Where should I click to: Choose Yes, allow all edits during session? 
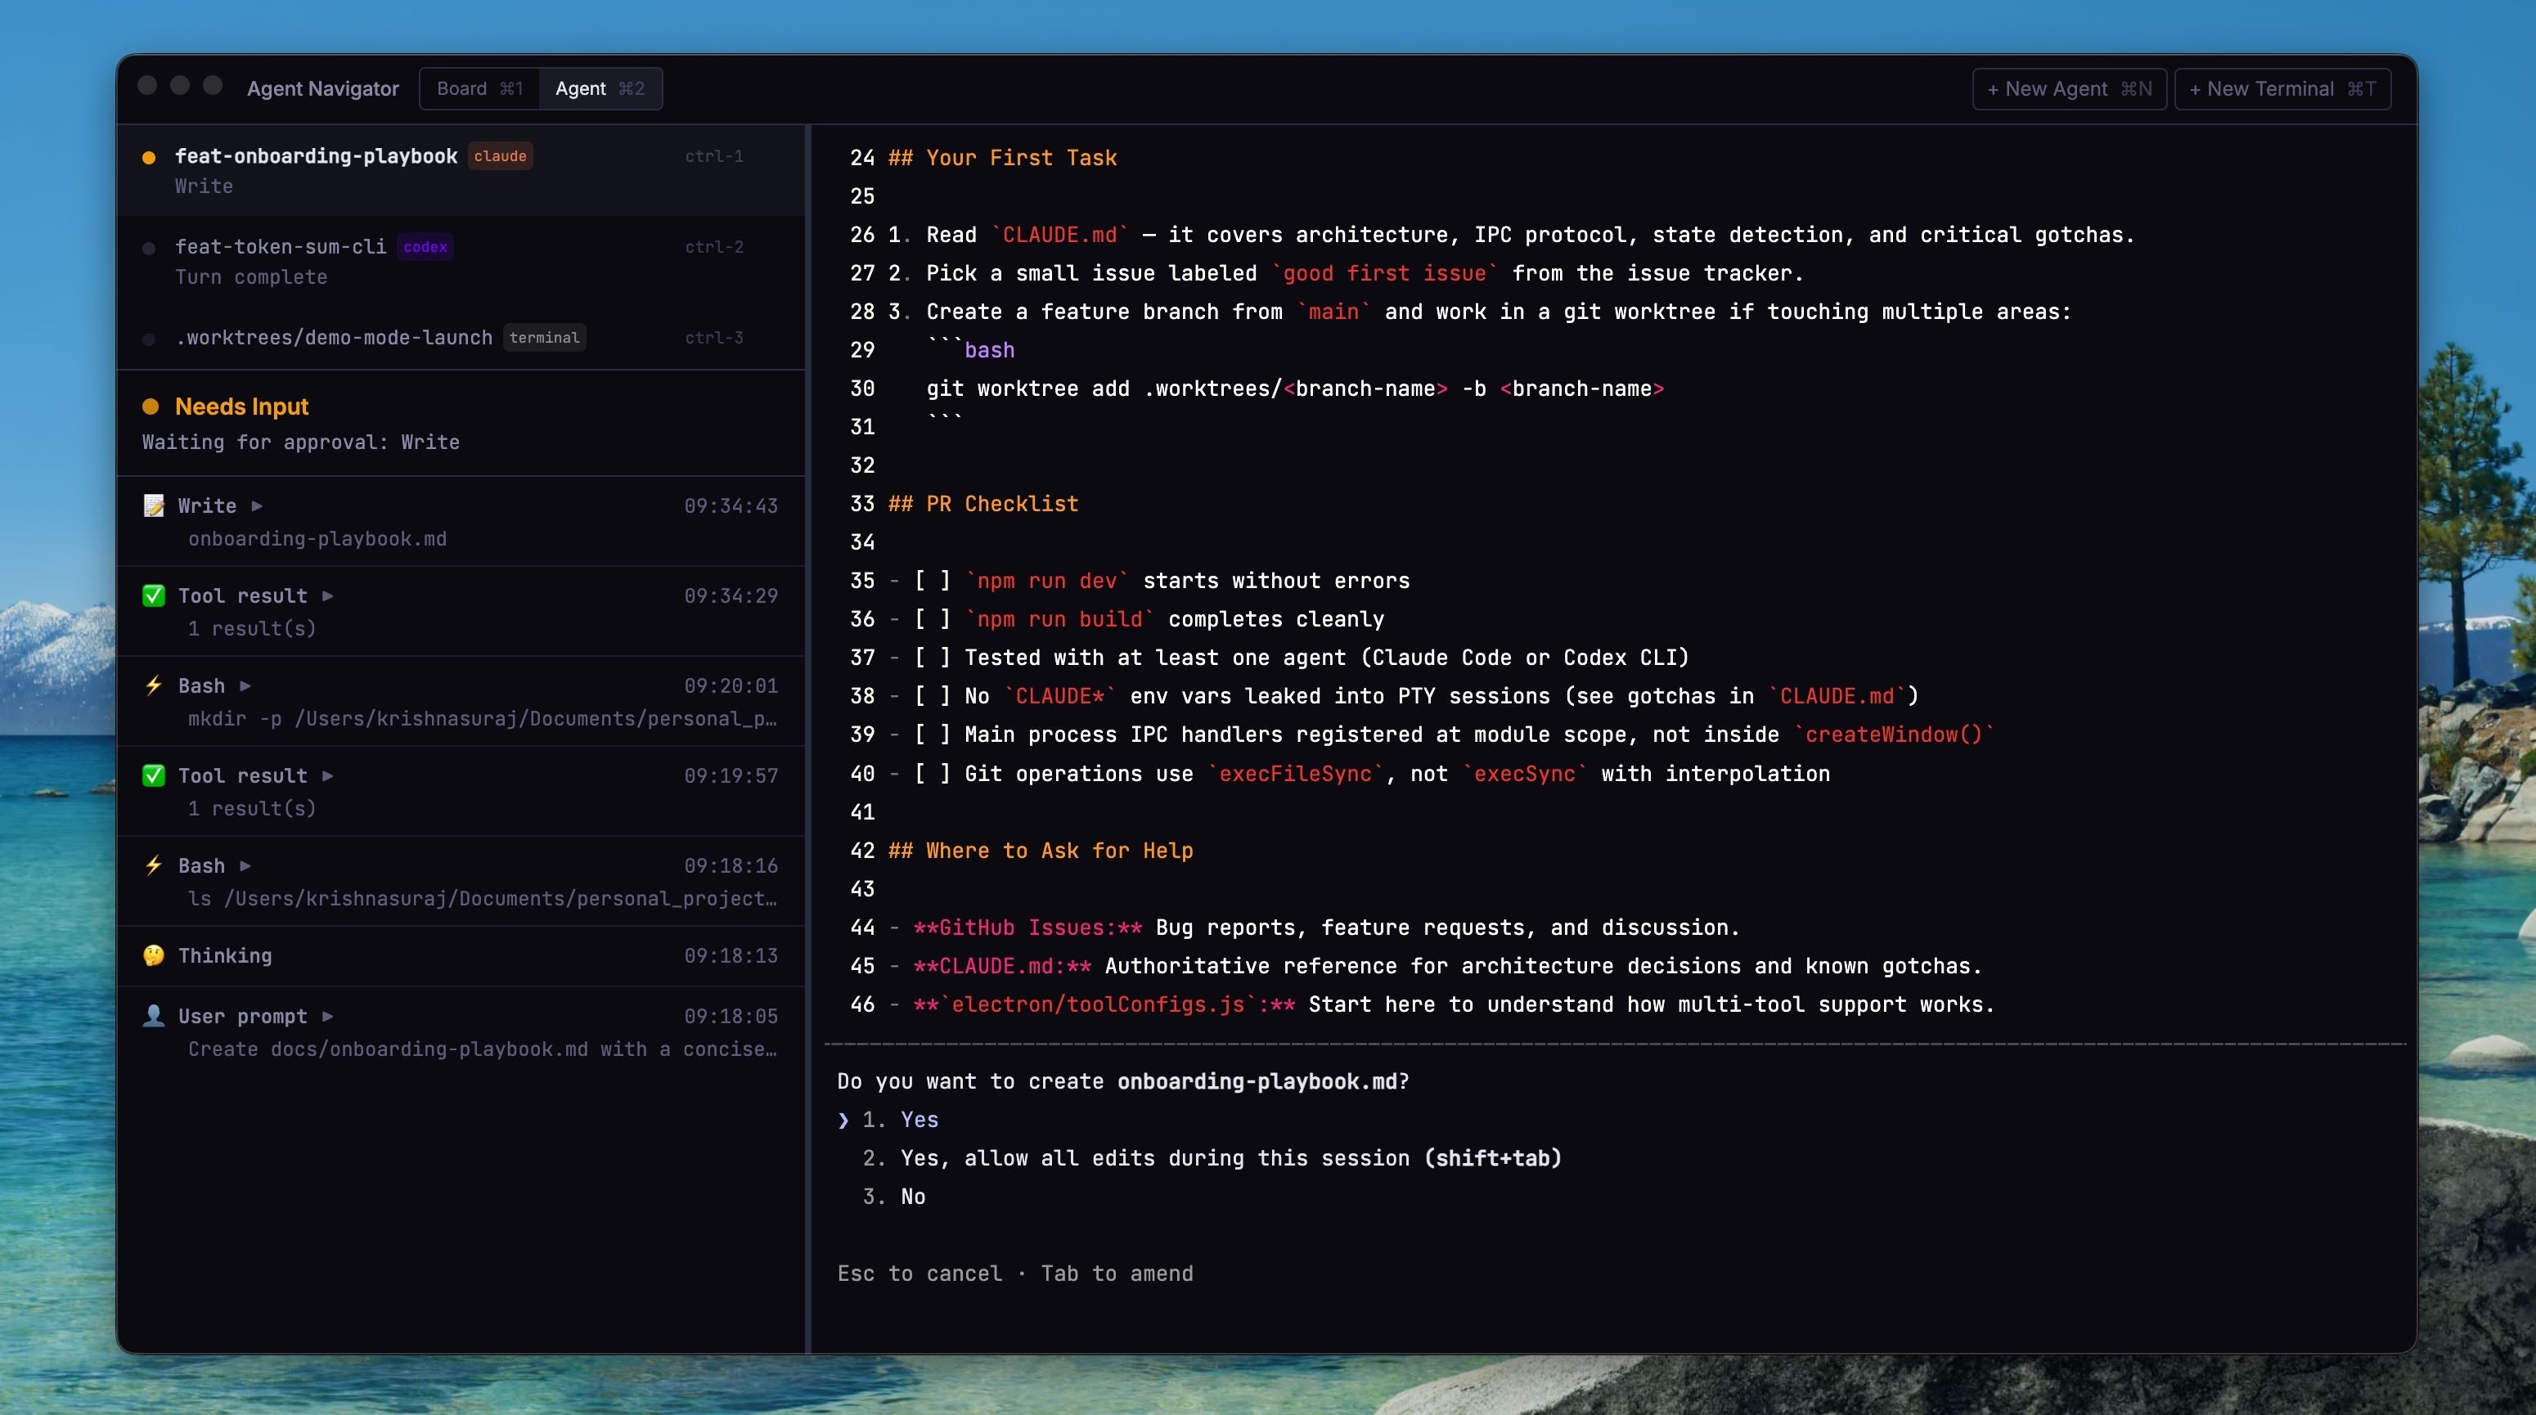1230,1158
